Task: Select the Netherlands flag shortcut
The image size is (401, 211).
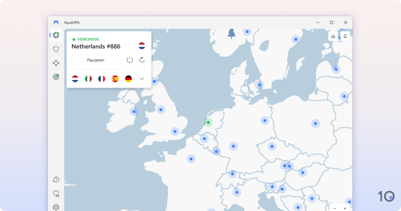Action: (x=75, y=79)
